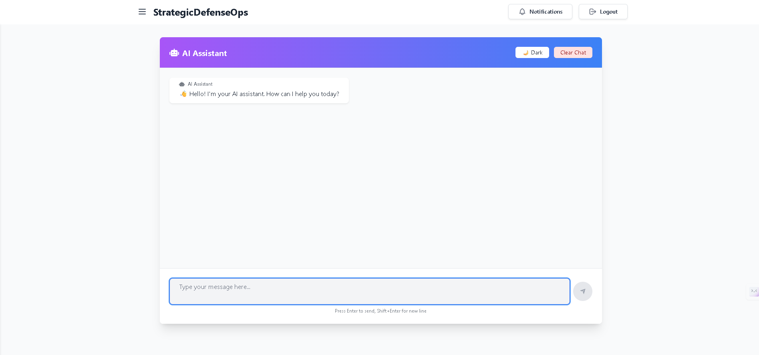759x355 pixels.
Task: Click the "Press Enter to send" hint text
Action: click(x=381, y=311)
